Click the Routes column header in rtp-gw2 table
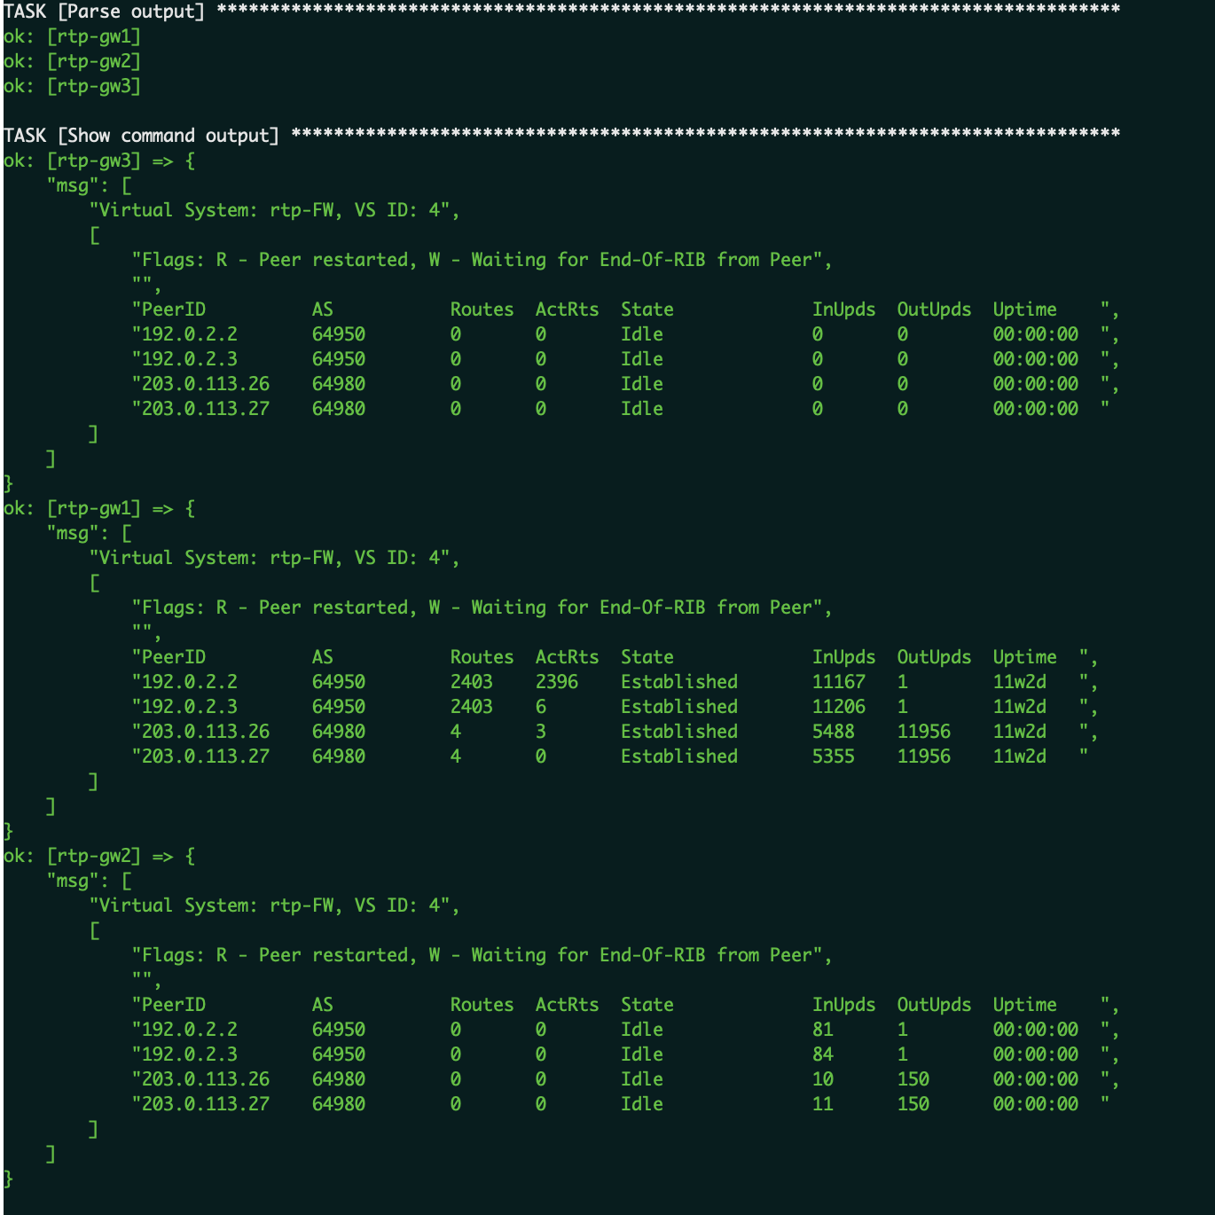 pyautogui.click(x=482, y=1005)
